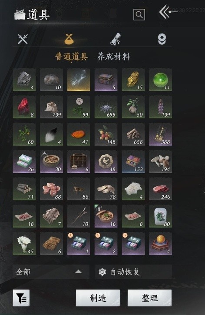
Task: Select the scroll category icon
Action: click(116, 39)
